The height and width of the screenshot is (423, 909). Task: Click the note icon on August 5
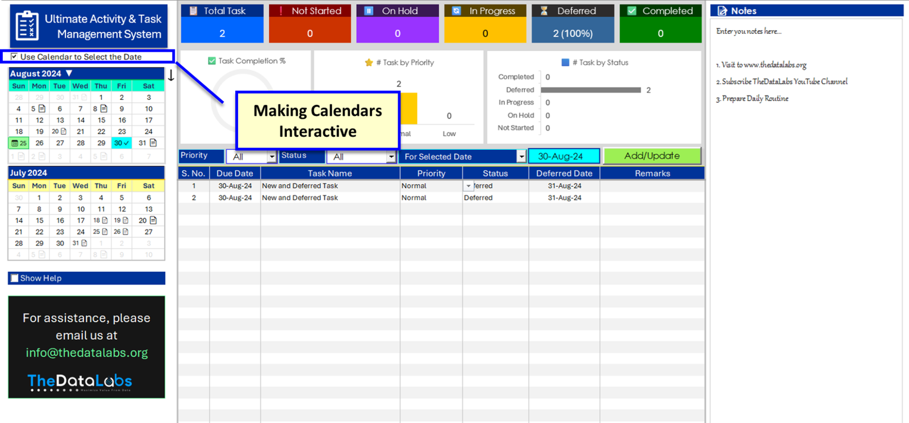[41, 108]
